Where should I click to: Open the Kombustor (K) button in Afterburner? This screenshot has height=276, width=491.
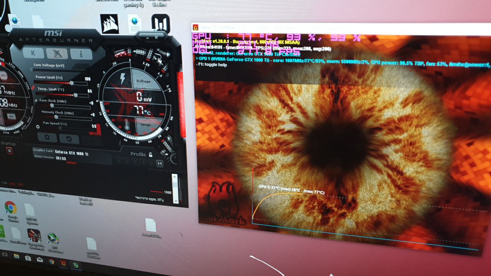click(33, 53)
